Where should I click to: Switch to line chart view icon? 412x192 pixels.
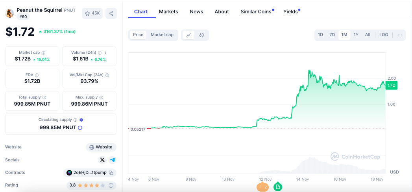pyautogui.click(x=188, y=35)
